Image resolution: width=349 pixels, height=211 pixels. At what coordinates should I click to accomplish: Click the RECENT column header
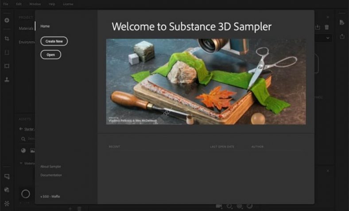coord(114,147)
